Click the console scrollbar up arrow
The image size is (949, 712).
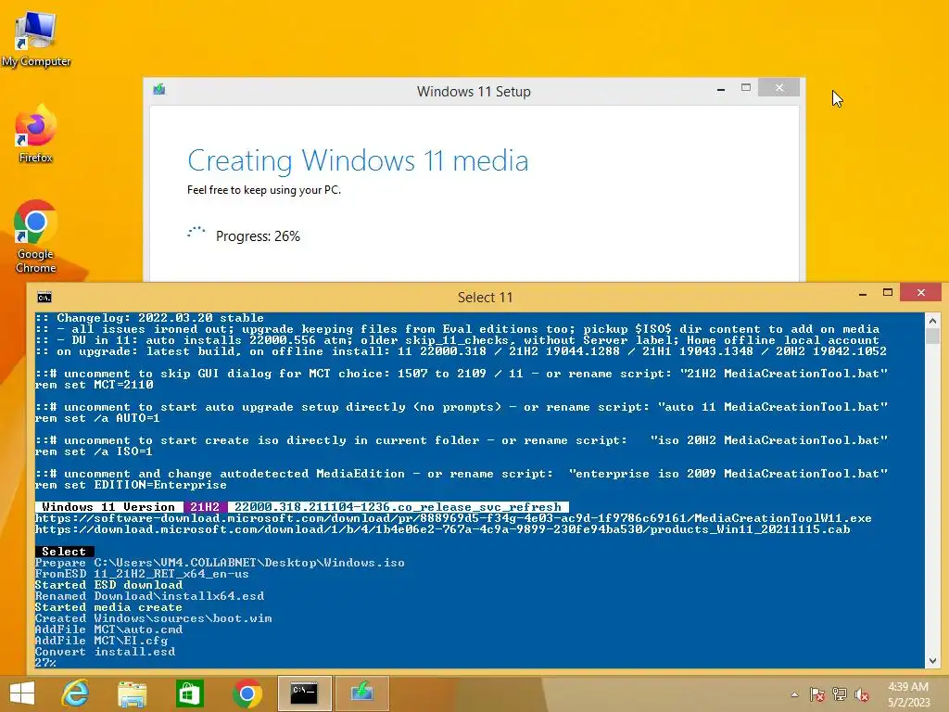click(x=932, y=320)
